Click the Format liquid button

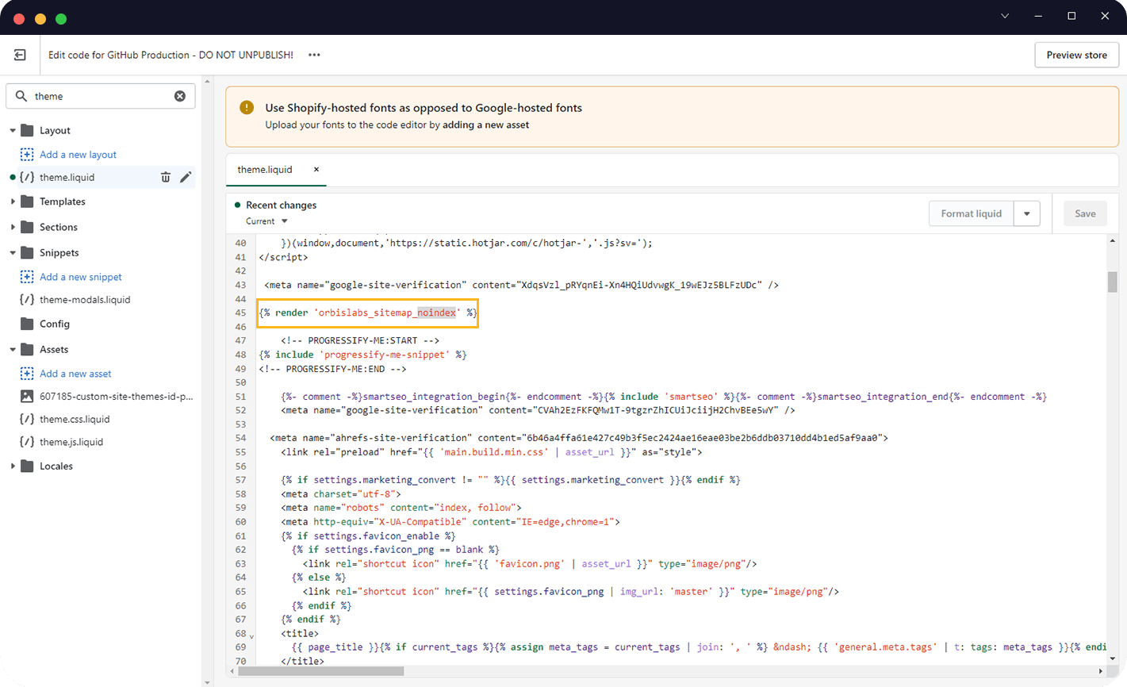click(972, 213)
